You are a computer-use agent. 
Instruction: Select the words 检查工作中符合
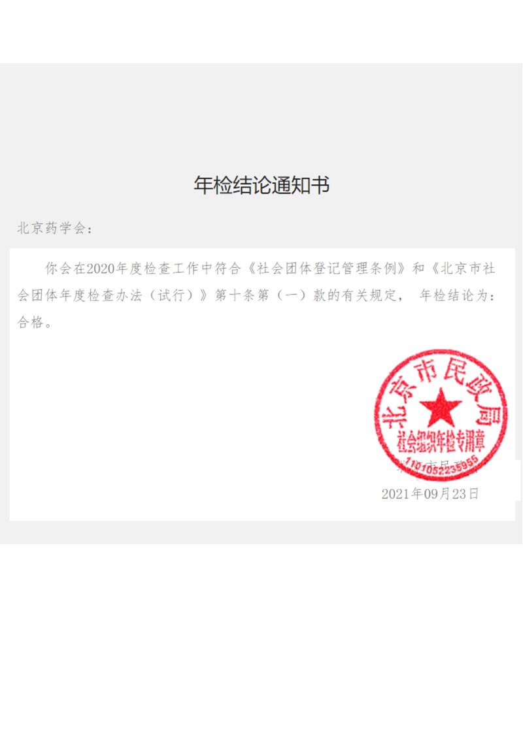click(192, 269)
